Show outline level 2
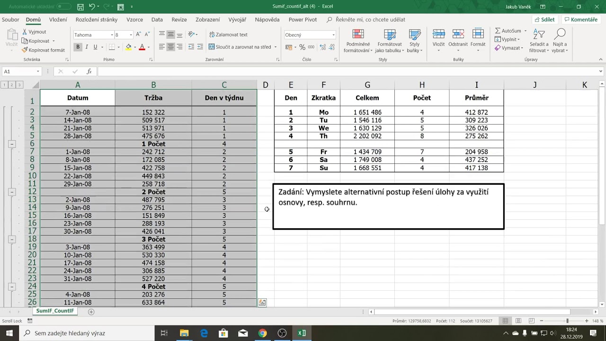This screenshot has width=606, height=341. 12,85
